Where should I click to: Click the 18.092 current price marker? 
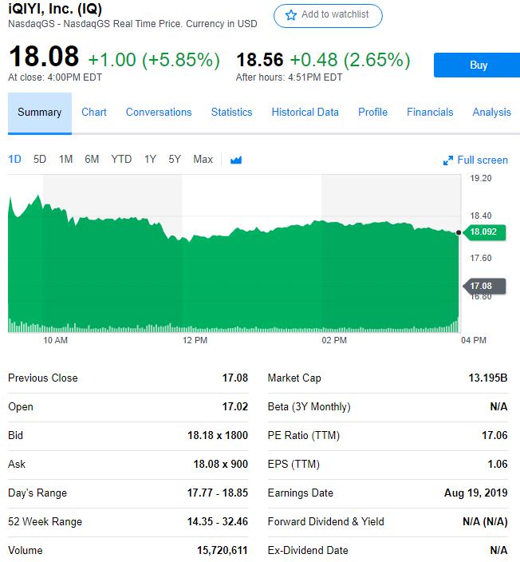point(484,232)
